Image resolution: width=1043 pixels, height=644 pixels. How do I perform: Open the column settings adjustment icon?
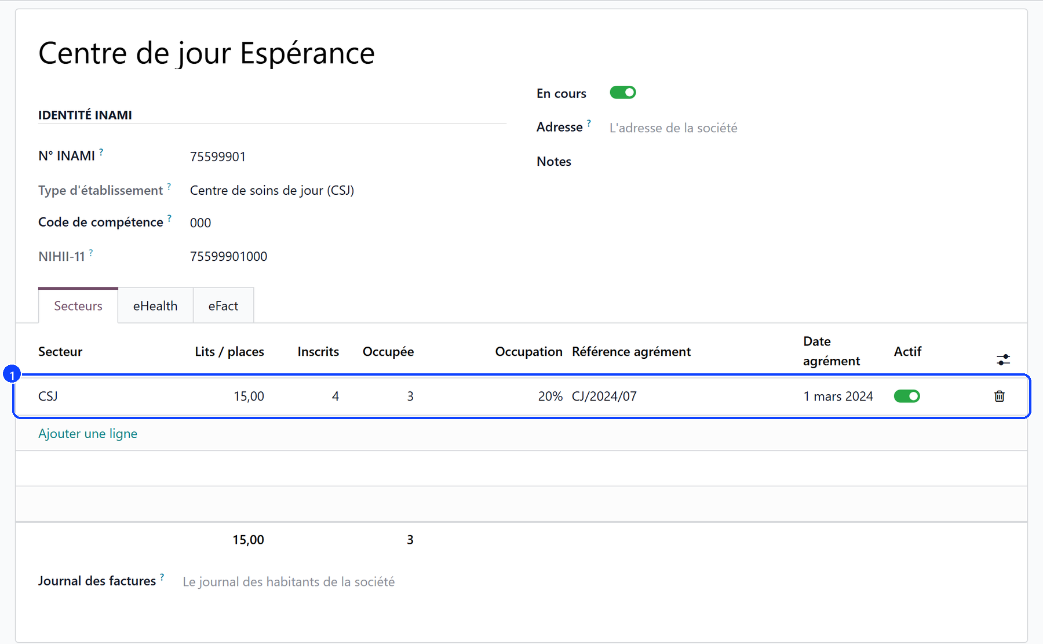[x=1003, y=360]
